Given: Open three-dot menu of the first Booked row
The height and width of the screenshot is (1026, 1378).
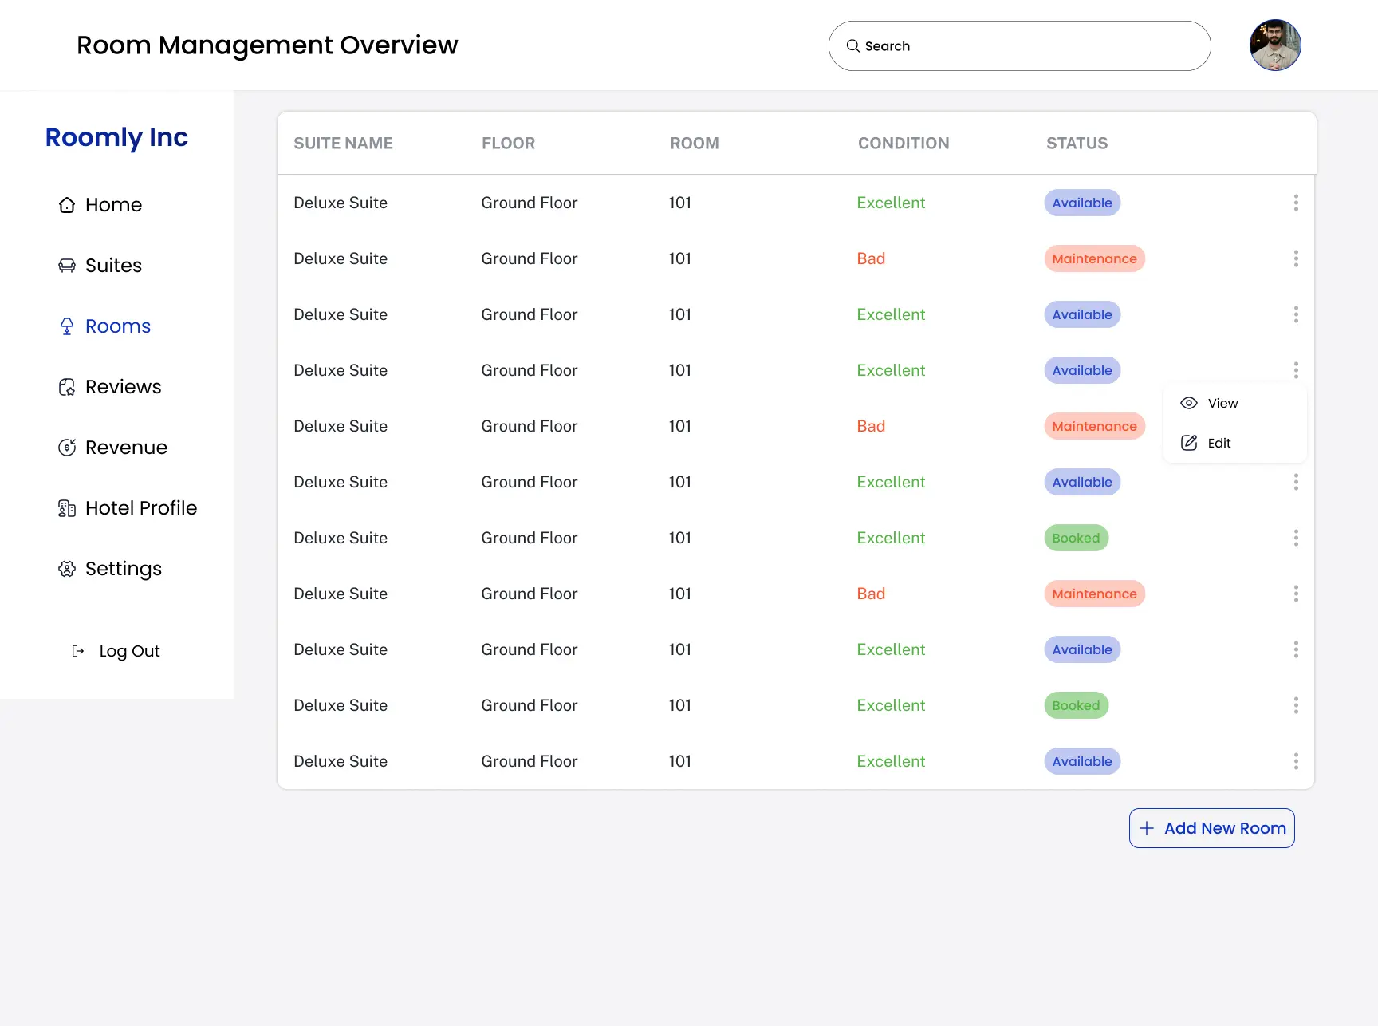Looking at the screenshot, I should point(1296,538).
